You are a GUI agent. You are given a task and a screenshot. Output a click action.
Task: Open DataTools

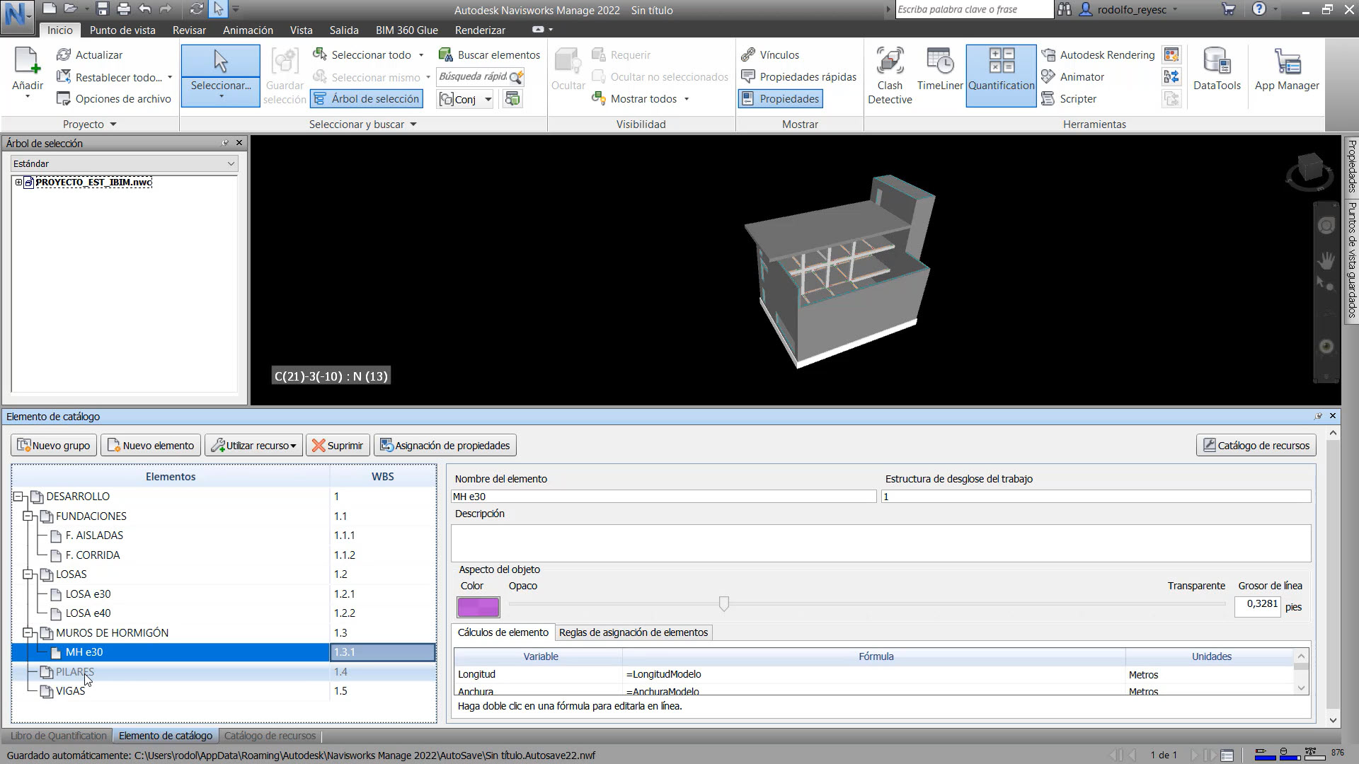click(x=1217, y=71)
